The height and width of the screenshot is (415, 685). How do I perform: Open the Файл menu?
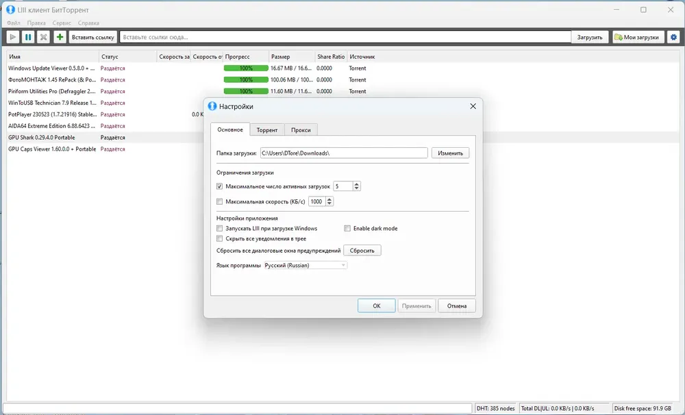14,23
